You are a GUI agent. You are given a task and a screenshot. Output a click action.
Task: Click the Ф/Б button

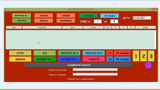tap(45, 53)
